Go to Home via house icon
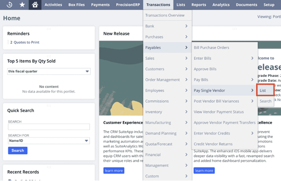The image size is (281, 181). pyautogui.click(x=35, y=5)
